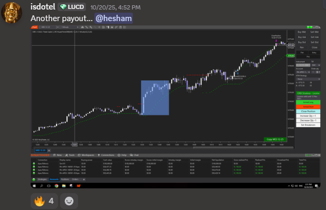
Task: Click the Order qty input field
Action: click(x=313, y=72)
